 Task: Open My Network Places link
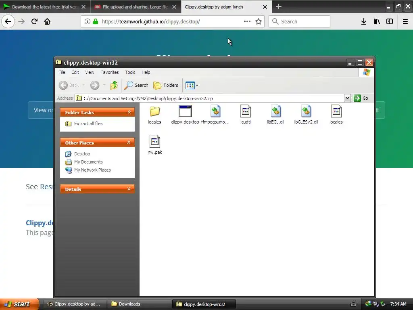(92, 170)
